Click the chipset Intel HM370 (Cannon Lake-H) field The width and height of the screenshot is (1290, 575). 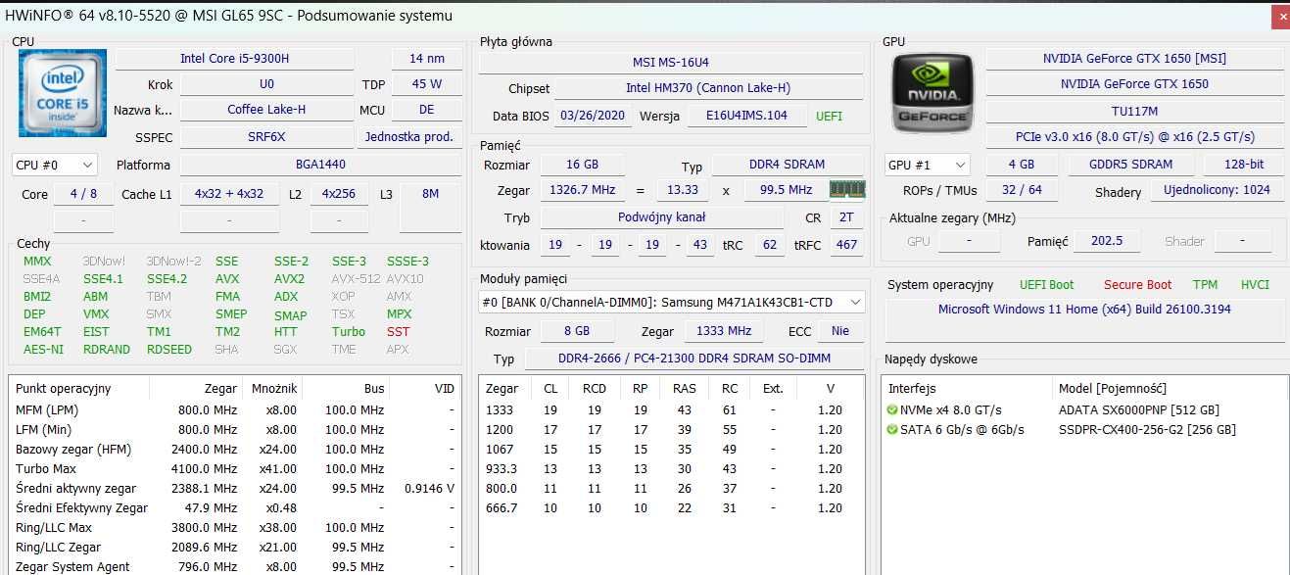[x=709, y=88]
